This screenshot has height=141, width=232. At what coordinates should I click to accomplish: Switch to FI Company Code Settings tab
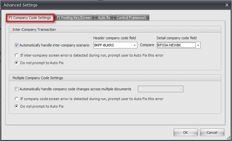click(x=30, y=18)
